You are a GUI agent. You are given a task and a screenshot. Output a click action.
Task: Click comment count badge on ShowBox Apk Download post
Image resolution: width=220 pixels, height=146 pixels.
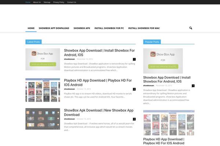134,119
